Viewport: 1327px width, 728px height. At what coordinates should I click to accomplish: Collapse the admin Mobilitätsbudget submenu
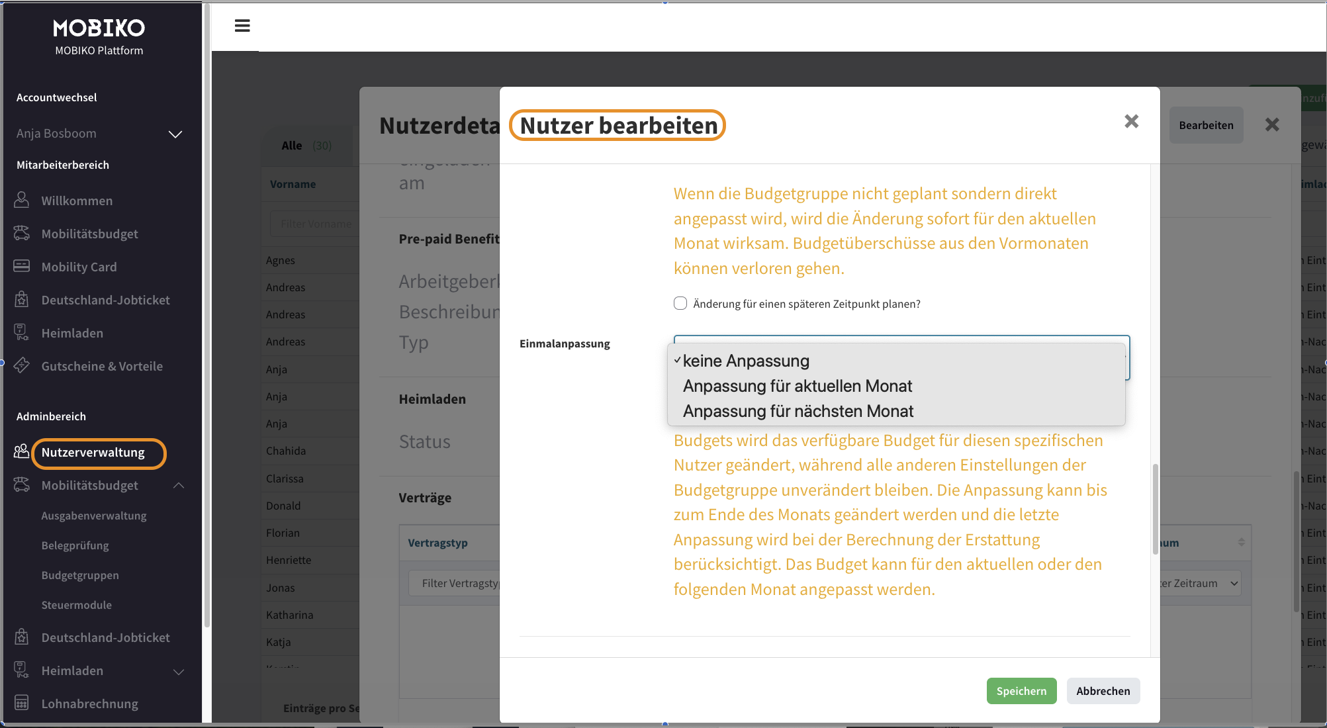click(179, 485)
